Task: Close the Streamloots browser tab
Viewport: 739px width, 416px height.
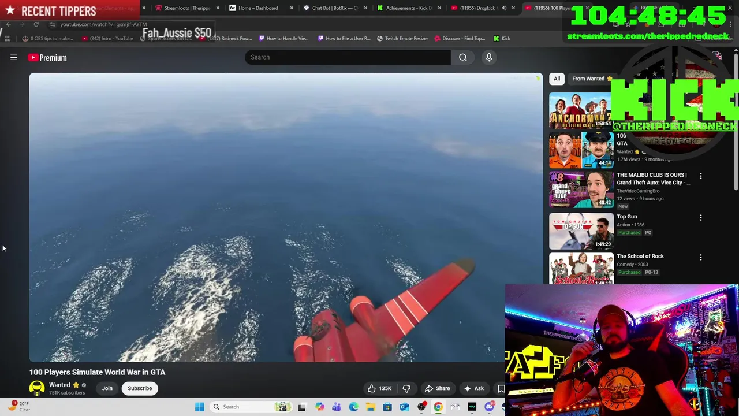Action: [218, 8]
